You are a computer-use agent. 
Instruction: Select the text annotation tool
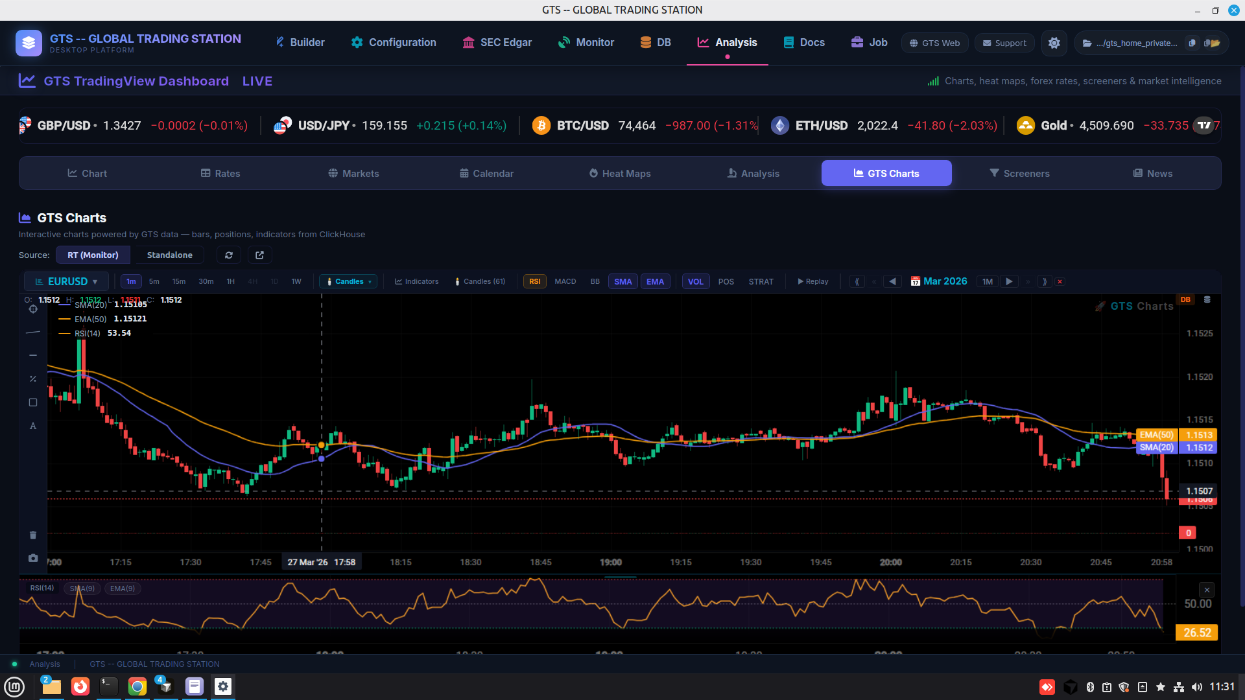click(33, 426)
